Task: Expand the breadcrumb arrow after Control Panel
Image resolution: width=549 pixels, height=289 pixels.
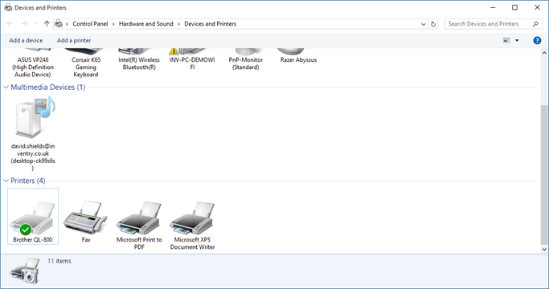Action: [x=113, y=24]
